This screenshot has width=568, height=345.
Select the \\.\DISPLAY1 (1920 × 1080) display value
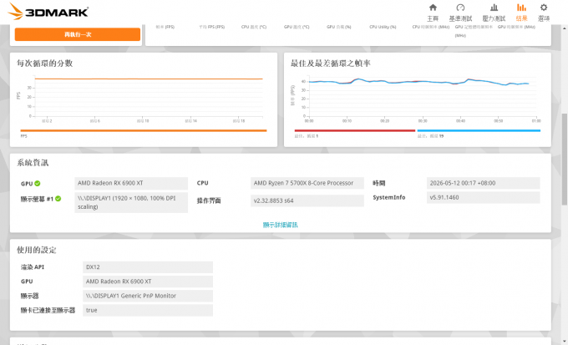point(131,203)
